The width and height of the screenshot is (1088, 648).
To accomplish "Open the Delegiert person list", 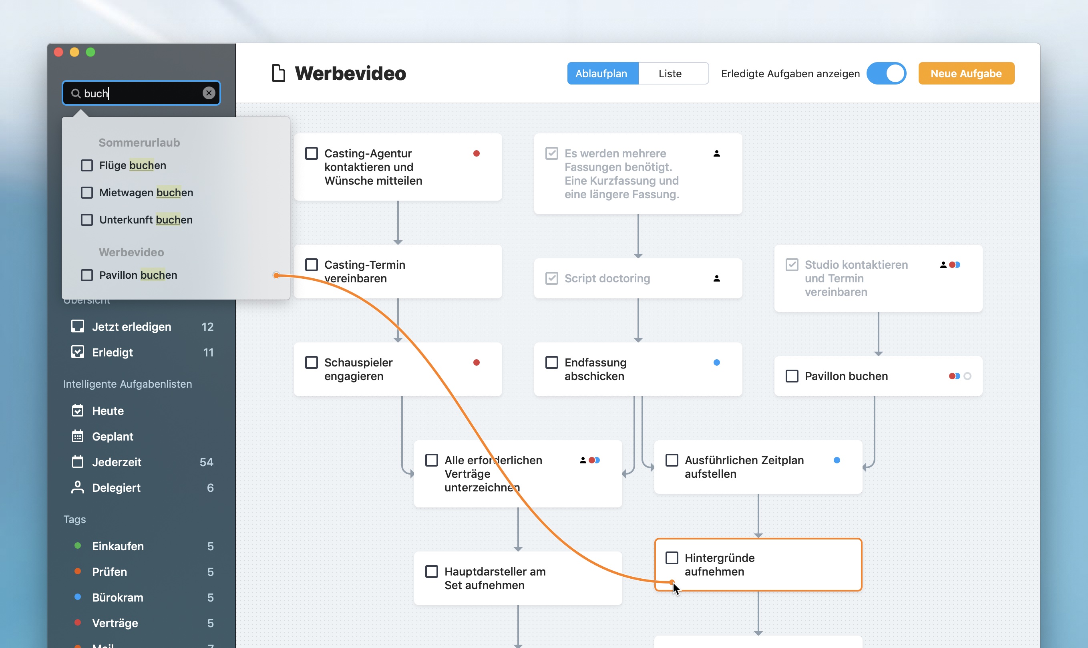I will point(116,487).
